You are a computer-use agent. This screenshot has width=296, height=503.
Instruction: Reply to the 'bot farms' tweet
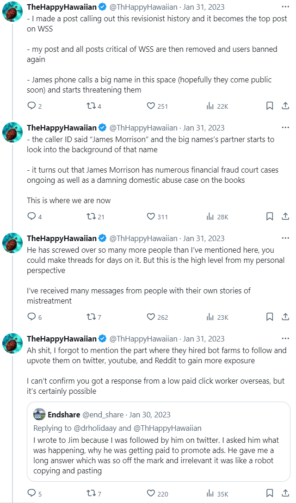point(32,494)
